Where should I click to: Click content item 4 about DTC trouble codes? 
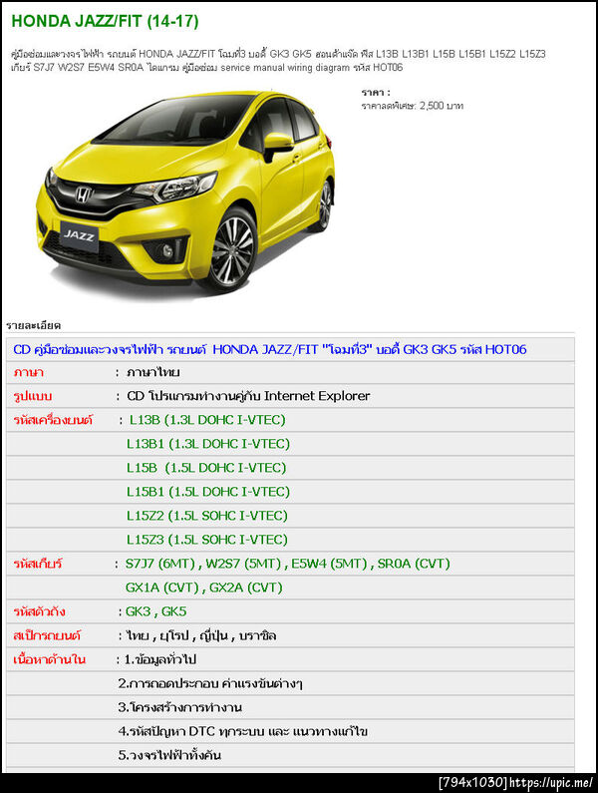[x=242, y=731]
